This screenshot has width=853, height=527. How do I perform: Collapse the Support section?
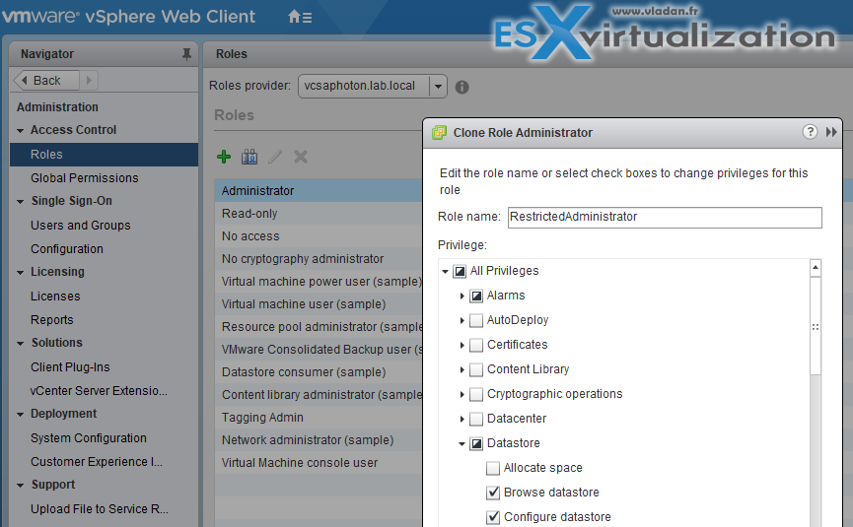(20, 486)
